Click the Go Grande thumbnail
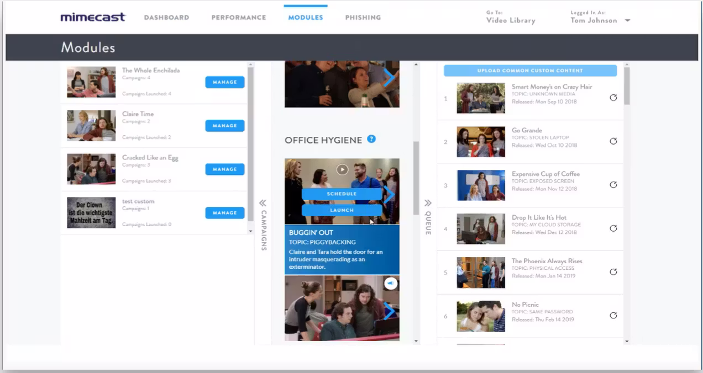Image resolution: width=703 pixels, height=373 pixels. [x=481, y=141]
